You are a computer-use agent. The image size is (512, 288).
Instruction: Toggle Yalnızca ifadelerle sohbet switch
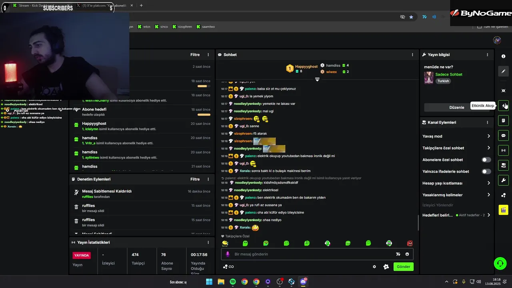point(486,172)
